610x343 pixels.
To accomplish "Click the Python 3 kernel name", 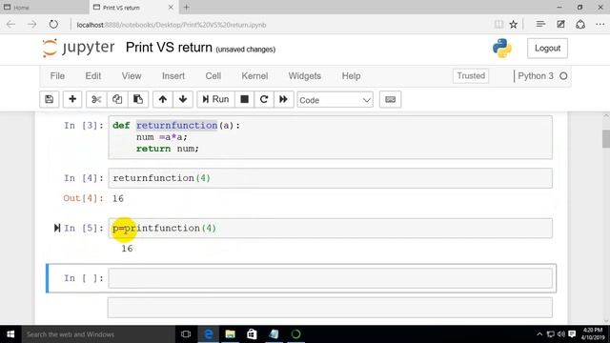I will (536, 76).
